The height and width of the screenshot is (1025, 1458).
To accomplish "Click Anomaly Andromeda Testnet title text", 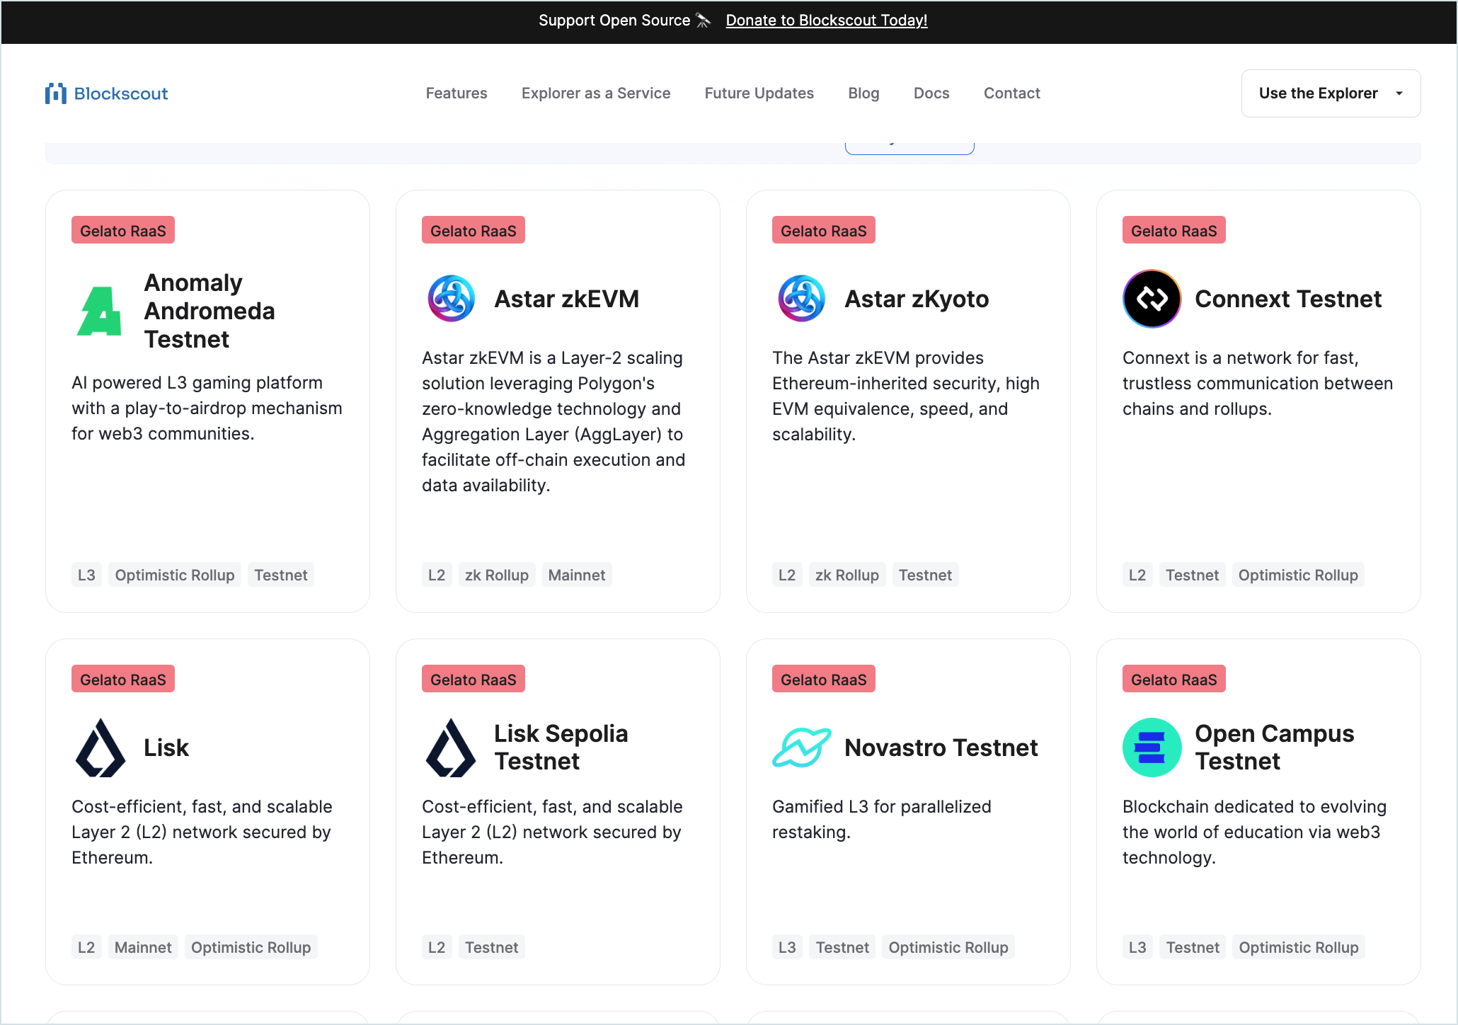I will (x=209, y=311).
